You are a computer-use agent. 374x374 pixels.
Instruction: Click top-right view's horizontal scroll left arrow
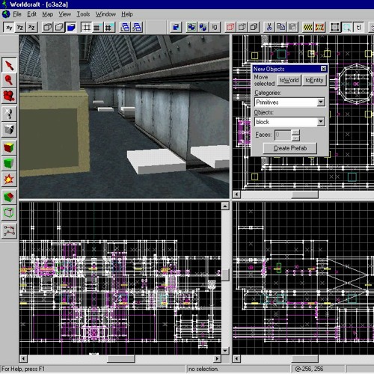tap(236, 194)
